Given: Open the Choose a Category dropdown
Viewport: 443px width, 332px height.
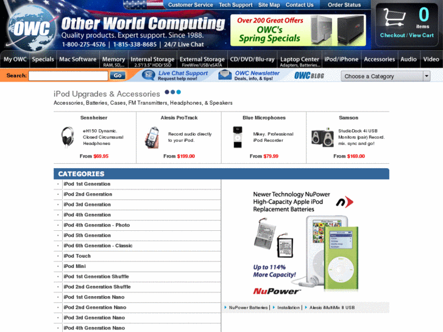Looking at the screenshot, I should (386, 76).
